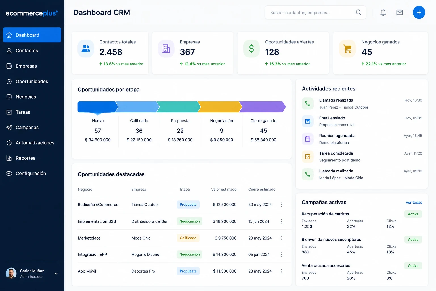Screen dimensions: 436x291
Task: Open Empresas in the sidebar
Action: pyautogui.click(x=32, y=66)
